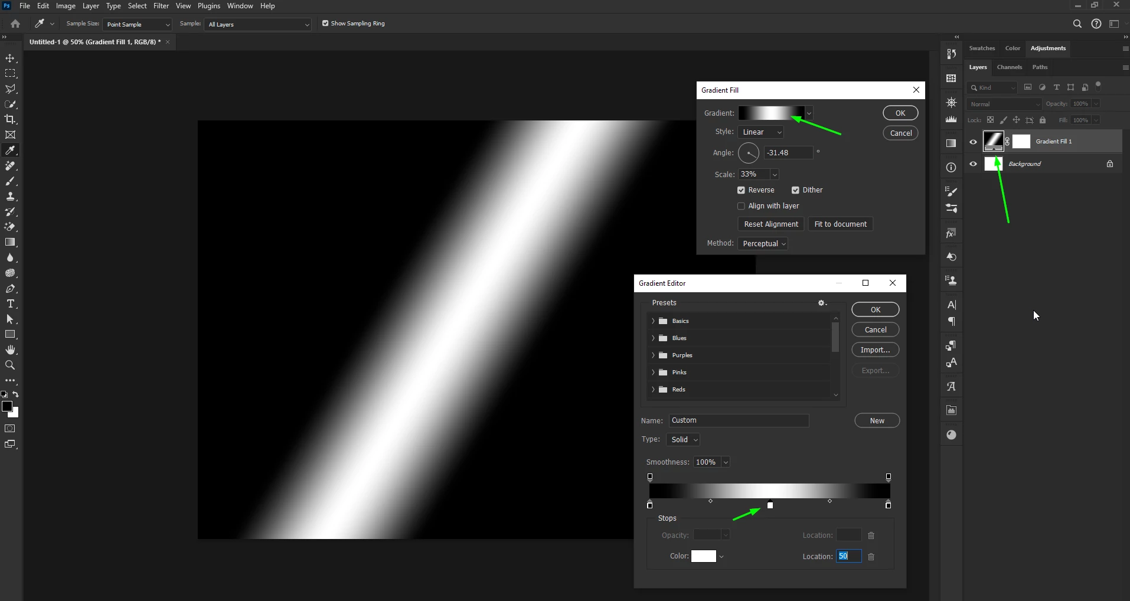This screenshot has width=1130, height=601.
Task: Click the Home icon in options bar
Action: (x=15, y=24)
